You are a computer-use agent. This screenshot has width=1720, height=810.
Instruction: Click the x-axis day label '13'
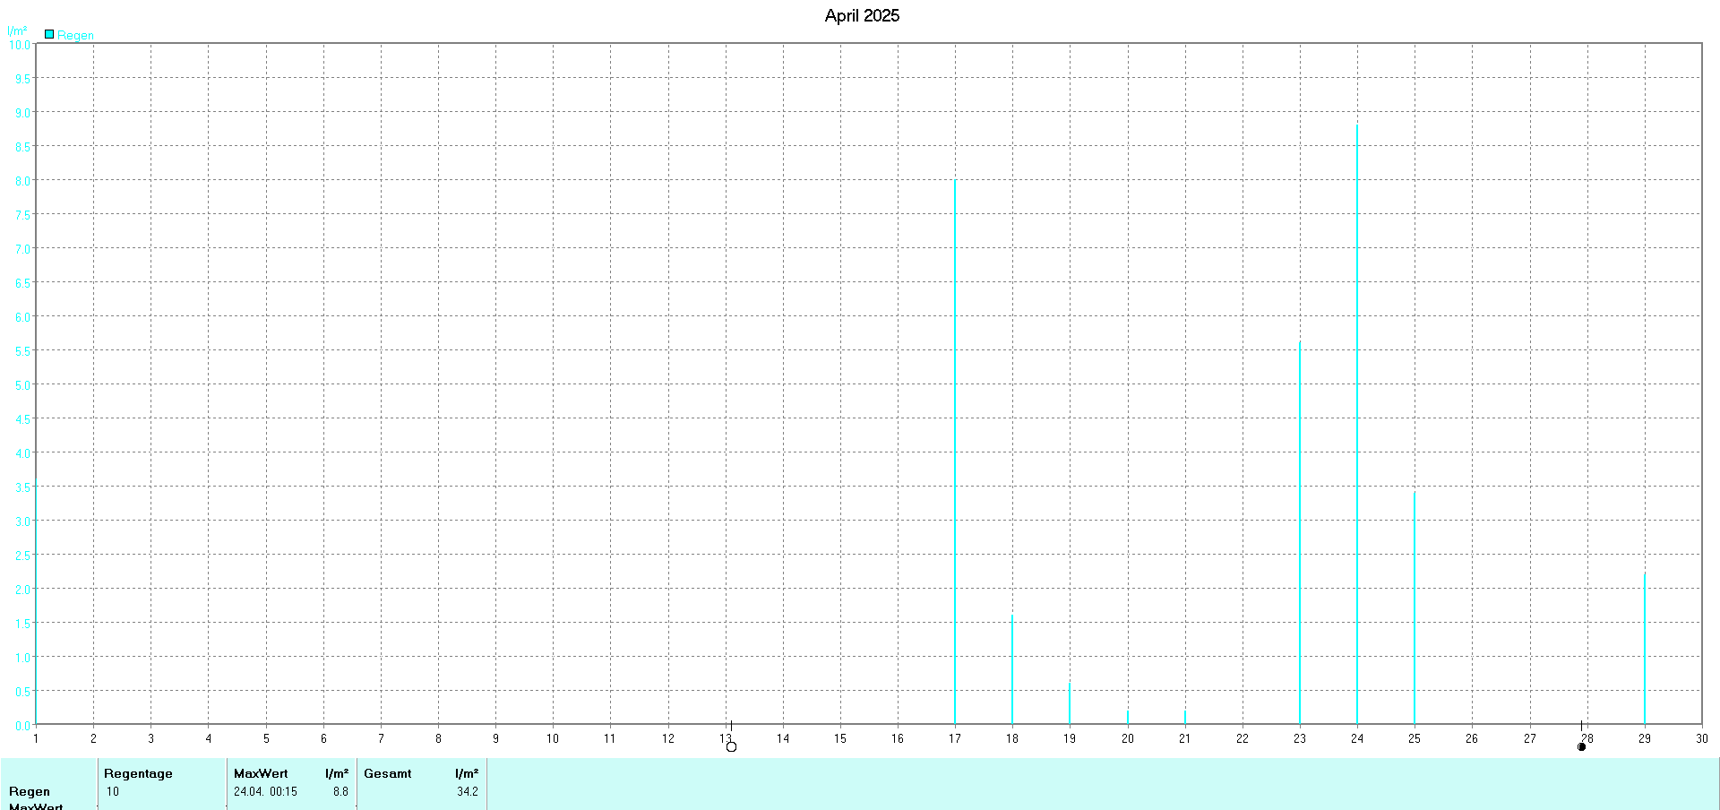(x=725, y=738)
